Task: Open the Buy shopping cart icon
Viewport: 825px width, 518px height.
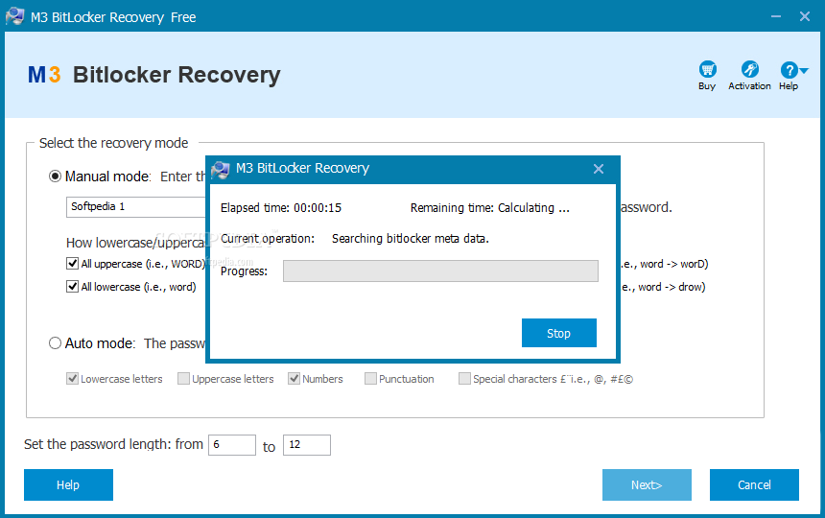Action: (x=707, y=69)
